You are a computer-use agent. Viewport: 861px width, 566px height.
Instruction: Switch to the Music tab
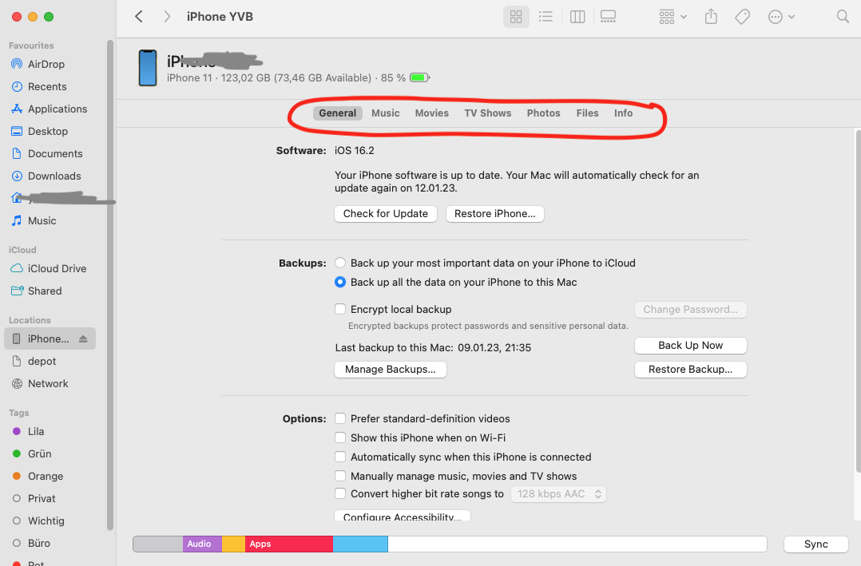click(x=386, y=113)
